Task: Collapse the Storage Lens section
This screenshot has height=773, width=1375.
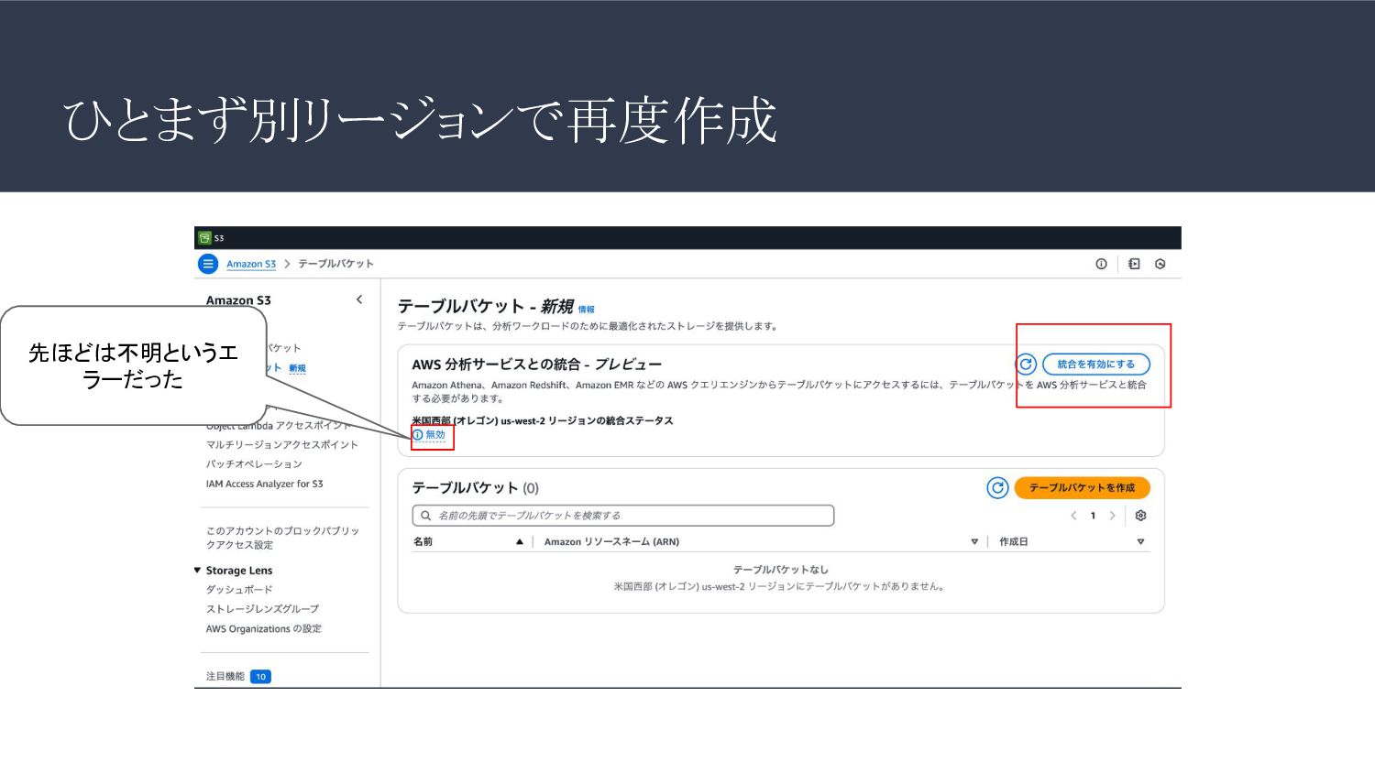Action: [x=197, y=571]
